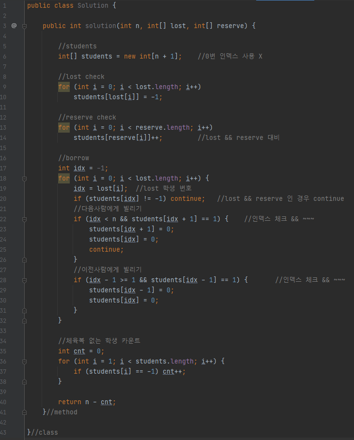The height and width of the screenshot is (440, 354).
Task: Click 'students[idx + 1] = 0;' statement
Action: click(x=132, y=229)
